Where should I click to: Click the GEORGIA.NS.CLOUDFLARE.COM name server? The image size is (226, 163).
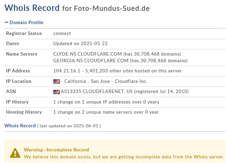point(91,61)
